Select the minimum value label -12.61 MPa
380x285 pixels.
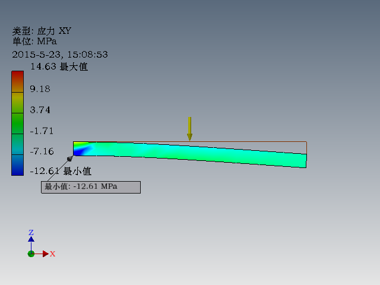[91, 187]
